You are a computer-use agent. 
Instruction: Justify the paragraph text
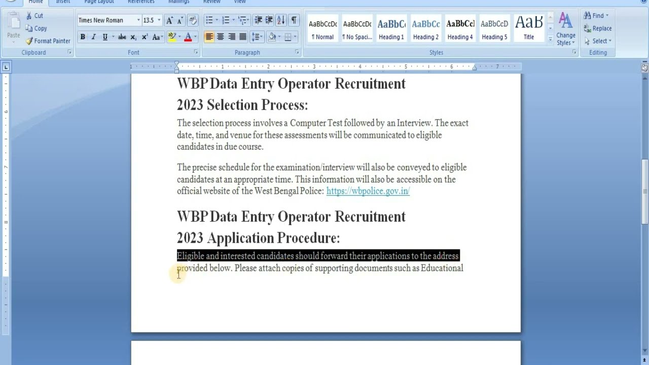(x=243, y=37)
